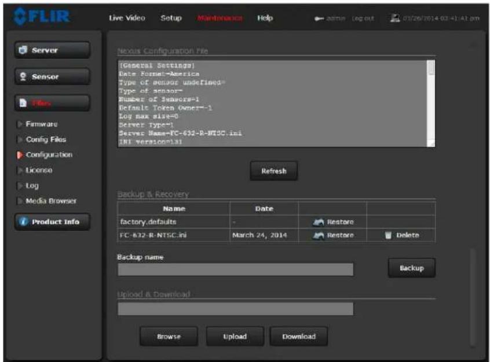The height and width of the screenshot is (362, 490).
Task: Click the Date column header
Action: (x=264, y=209)
